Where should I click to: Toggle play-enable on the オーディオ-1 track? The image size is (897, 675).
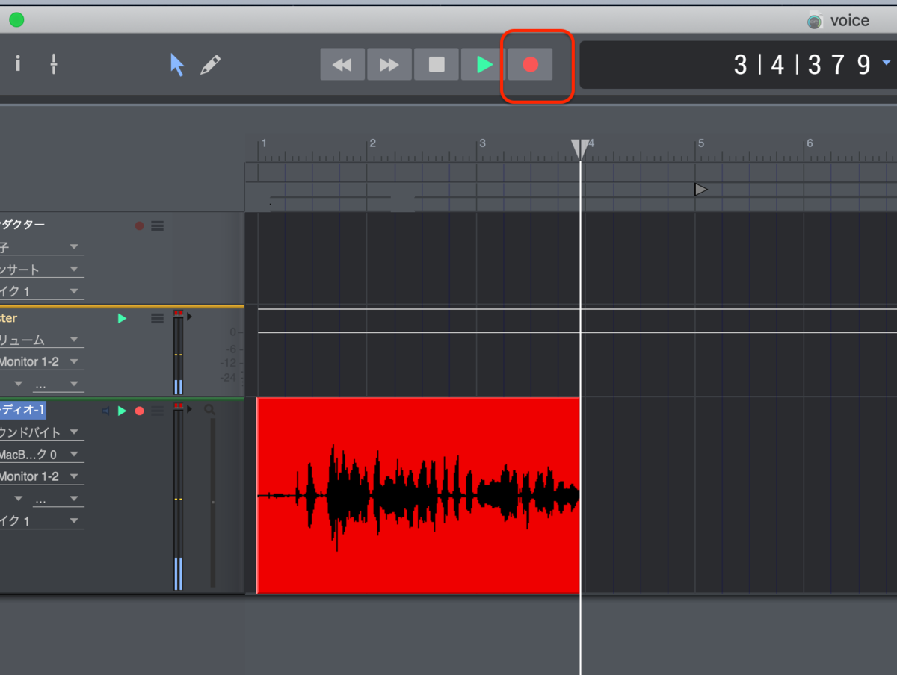[x=122, y=411]
